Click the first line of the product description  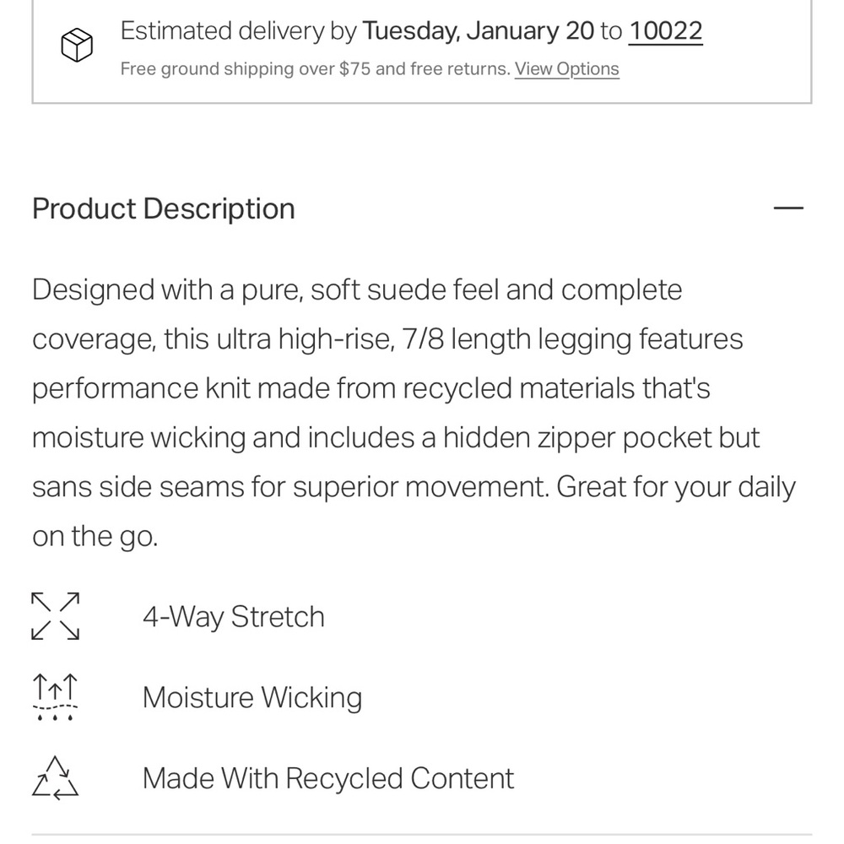pyautogui.click(x=357, y=290)
